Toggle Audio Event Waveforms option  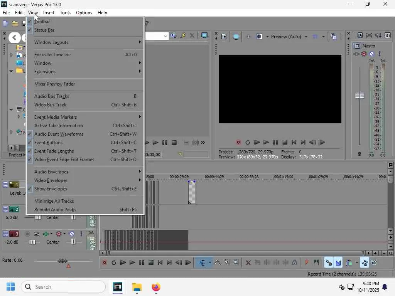pos(85,134)
